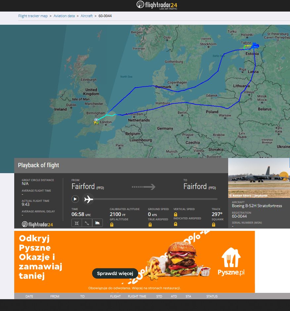This screenshot has width=290, height=311.
Task: Click the Boeing B-52H Stratofortress aircraft text
Action: point(257,206)
